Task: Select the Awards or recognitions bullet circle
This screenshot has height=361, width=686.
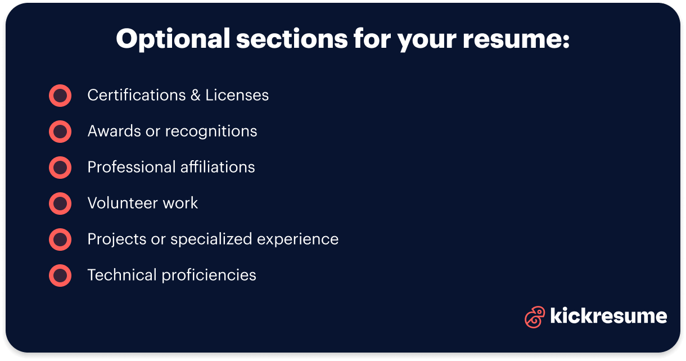Action: pos(60,132)
